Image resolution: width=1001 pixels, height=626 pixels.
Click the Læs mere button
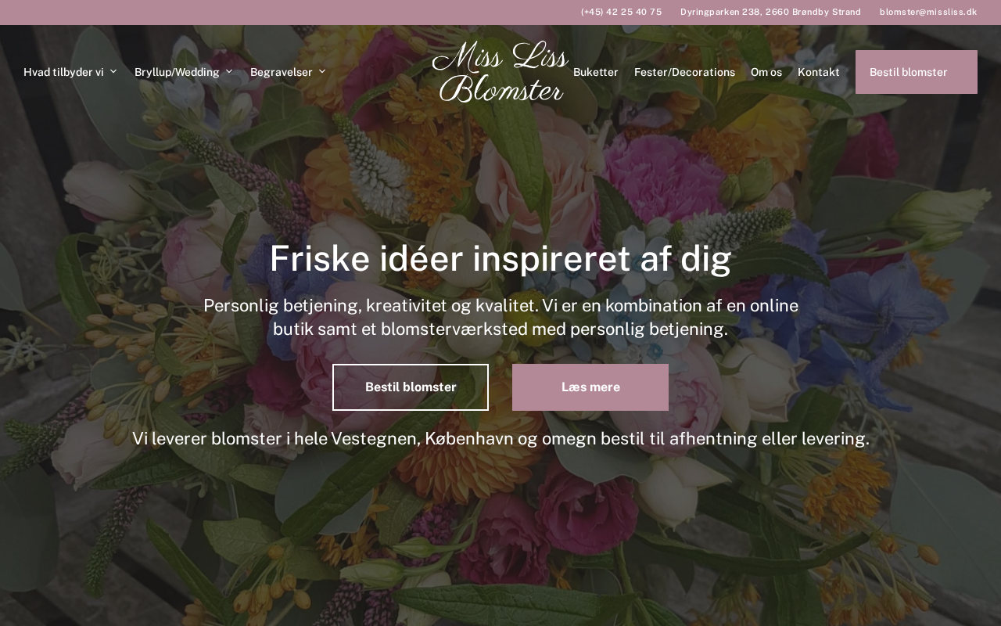590,387
